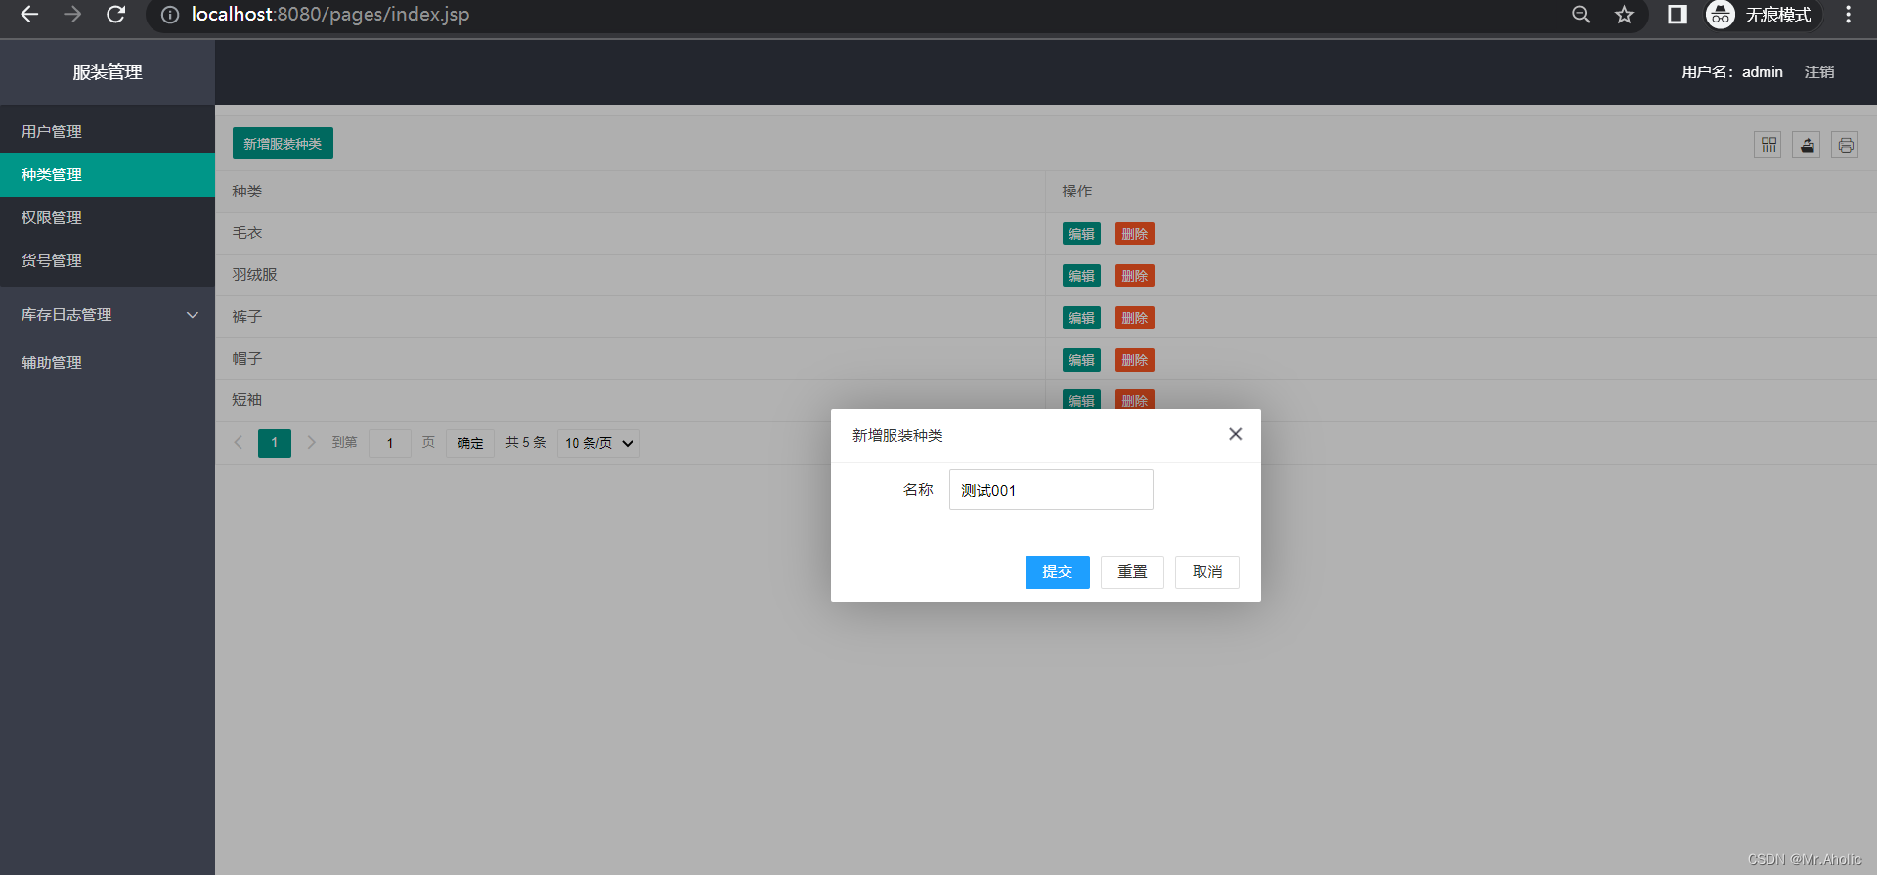Viewport: 1877px width, 875px height.
Task: Click the 重置 button in dialog
Action: (1132, 572)
